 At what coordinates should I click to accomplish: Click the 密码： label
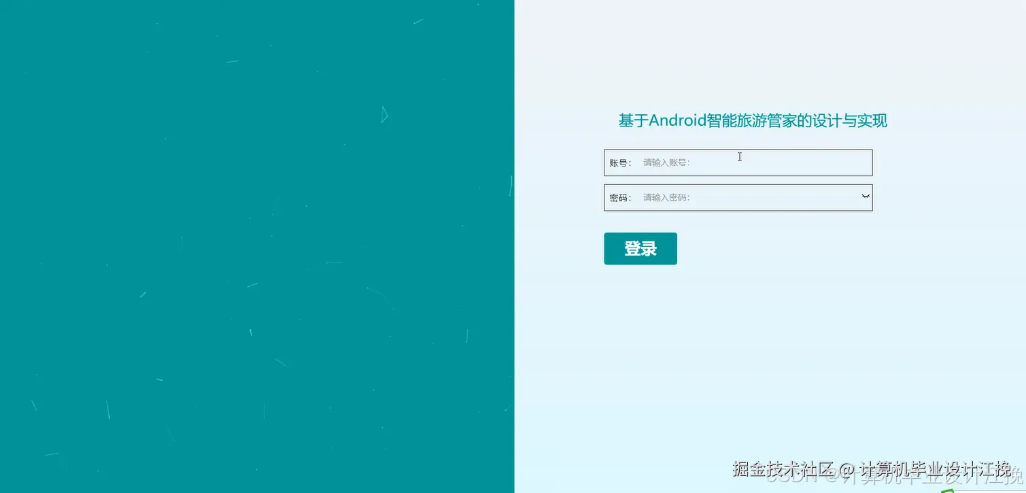click(621, 198)
